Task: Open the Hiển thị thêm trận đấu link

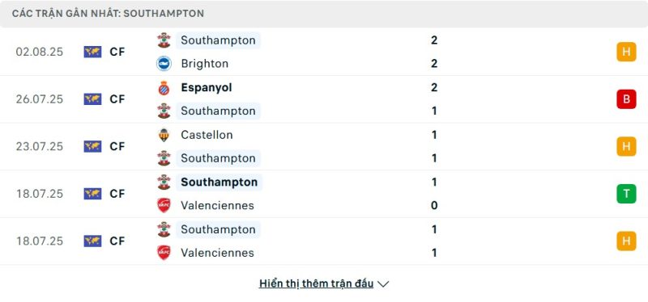Action: click(x=316, y=283)
